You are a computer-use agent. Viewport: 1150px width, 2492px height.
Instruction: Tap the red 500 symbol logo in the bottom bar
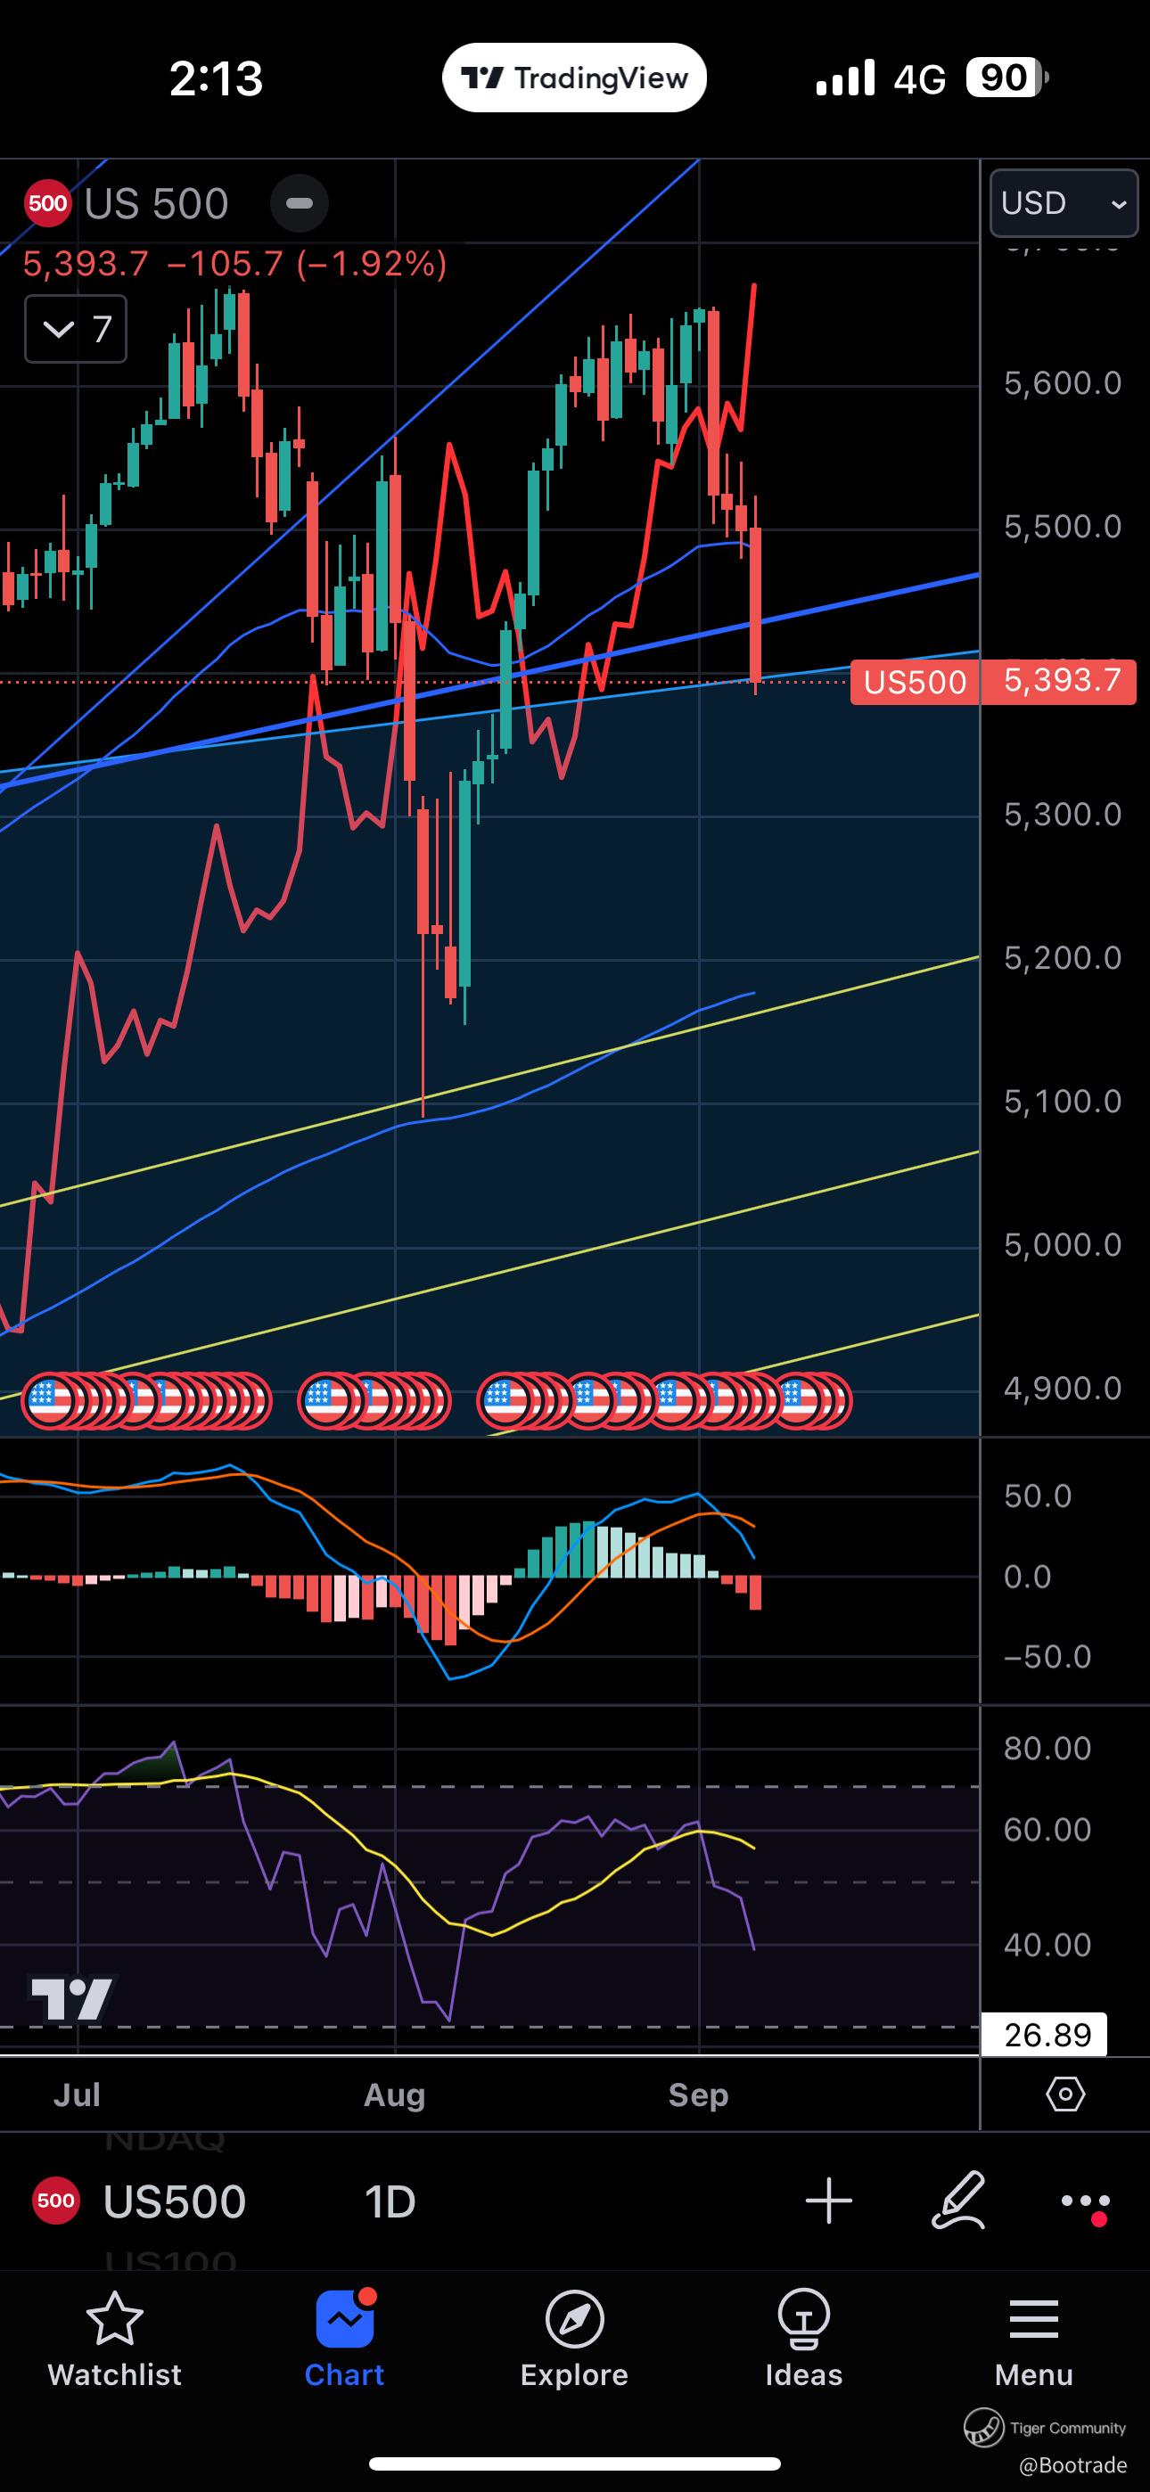click(x=56, y=2201)
